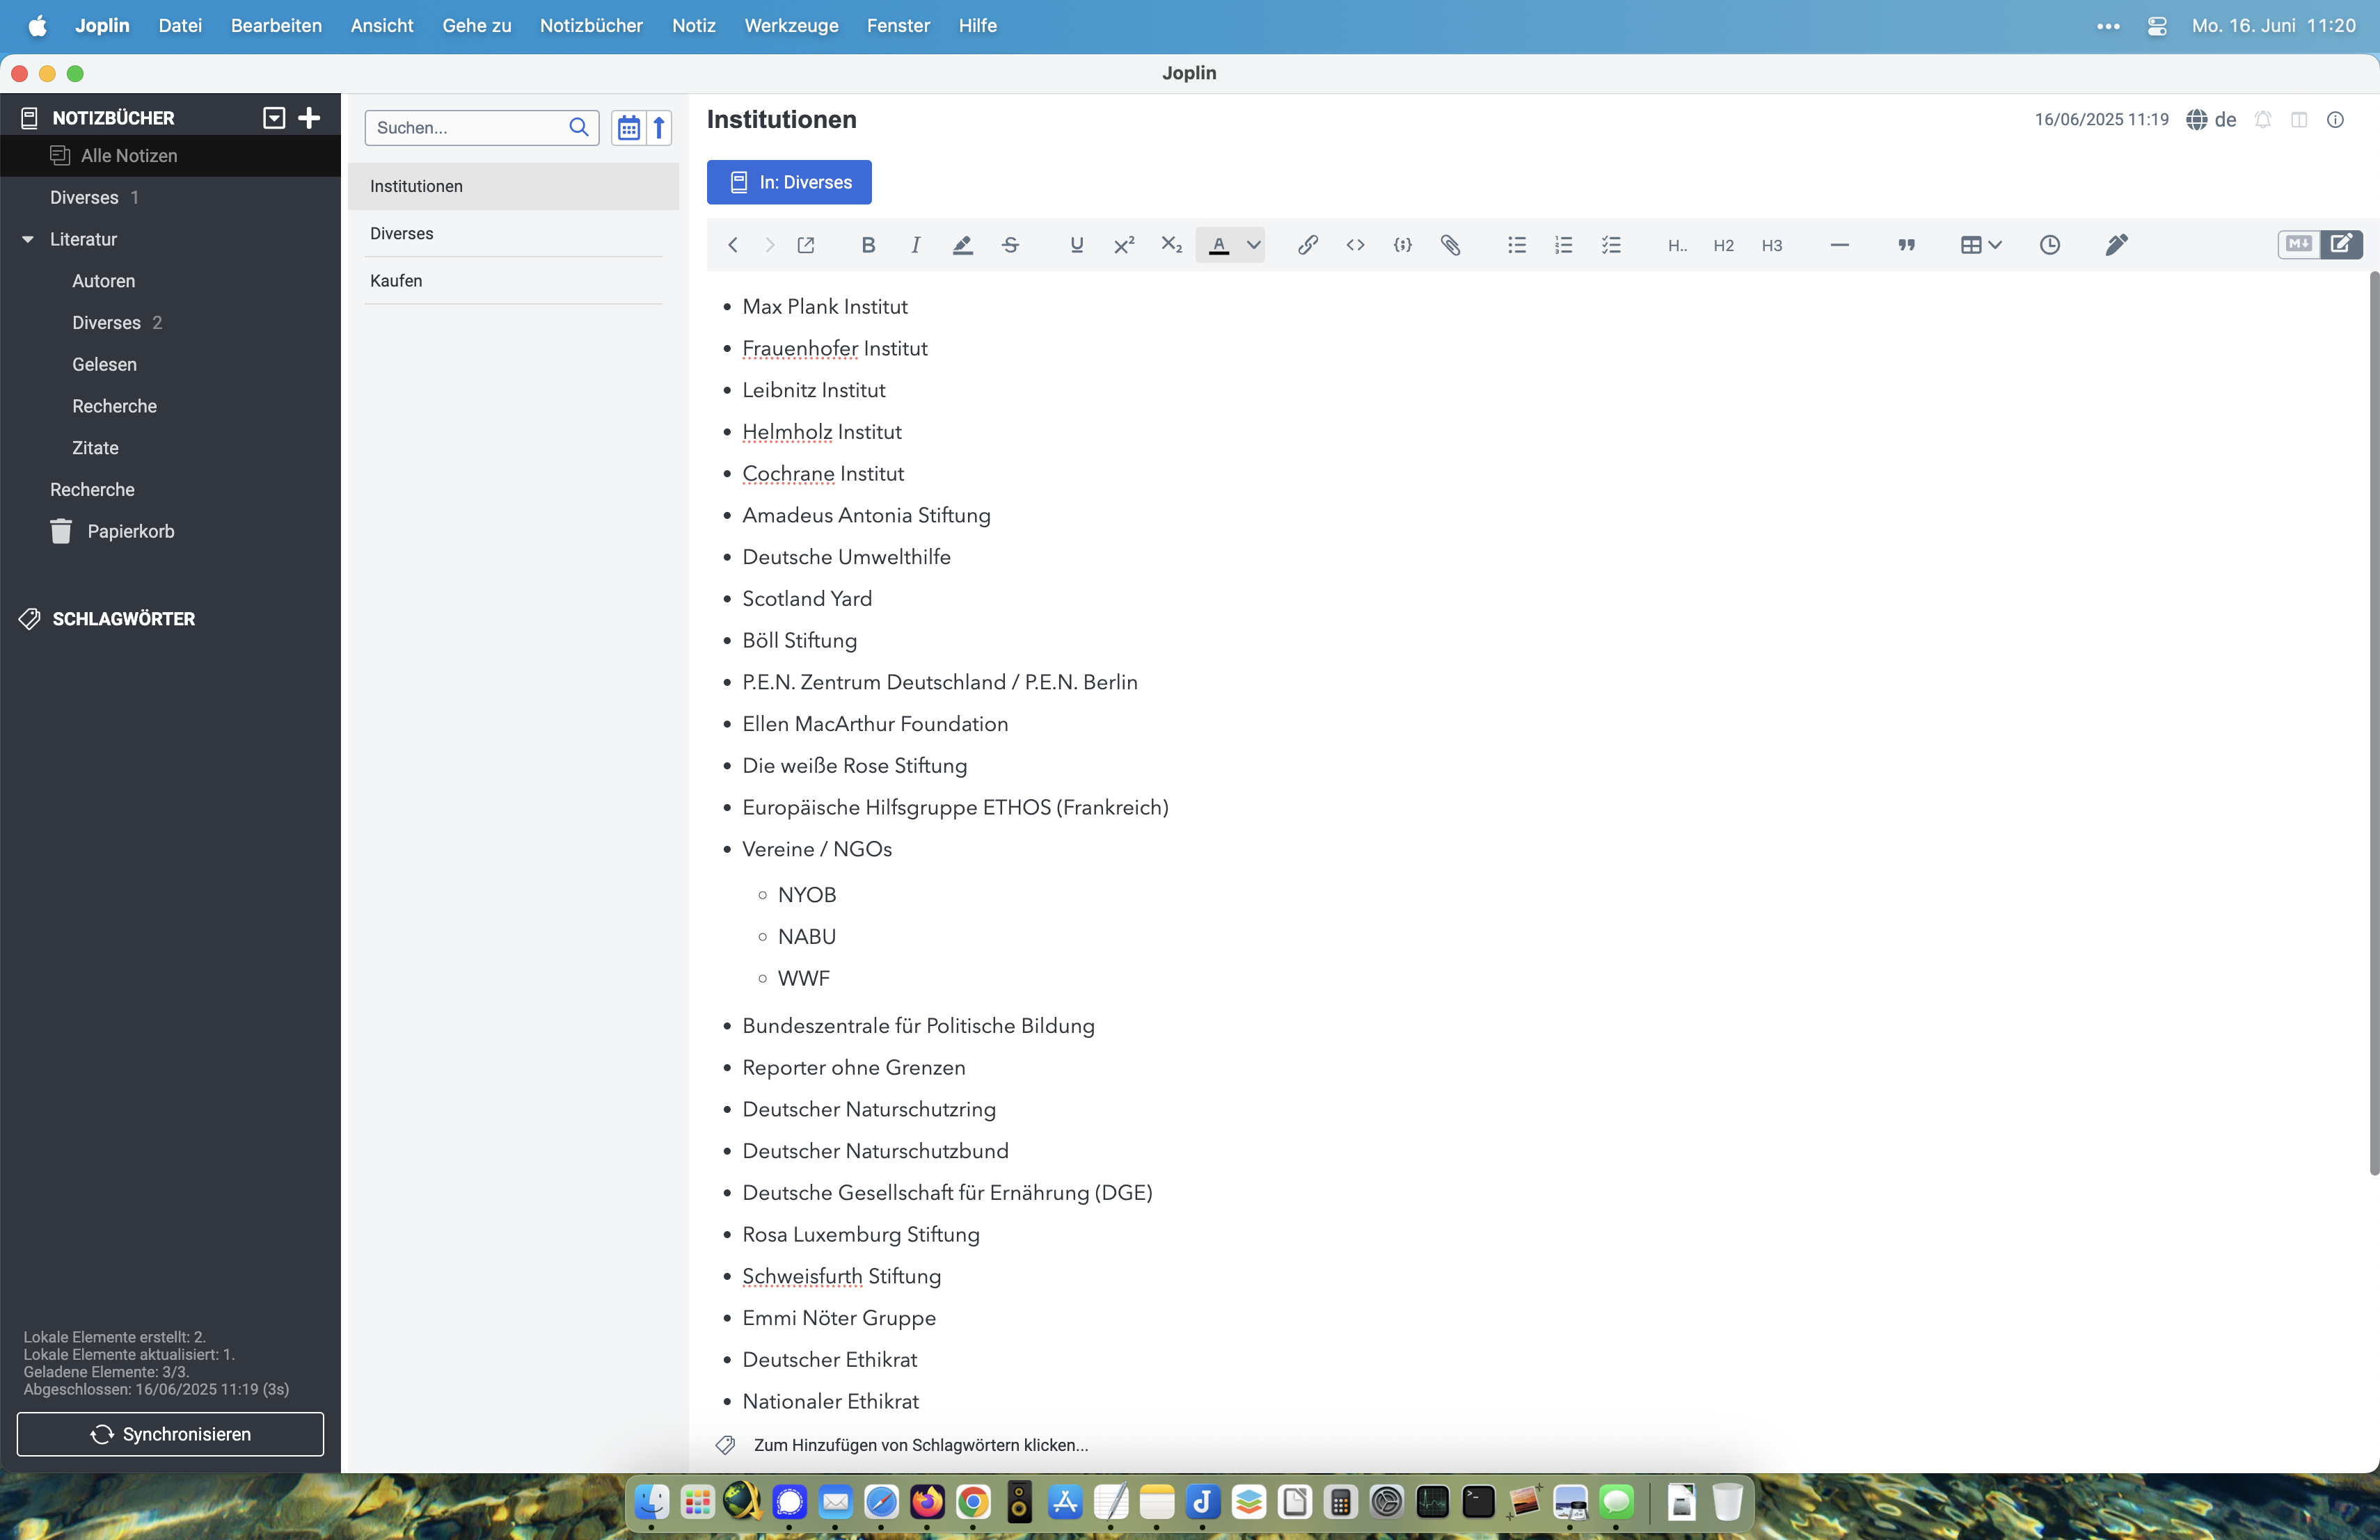Open the Ansicht menu
The image size is (2380, 1540).
tap(382, 26)
